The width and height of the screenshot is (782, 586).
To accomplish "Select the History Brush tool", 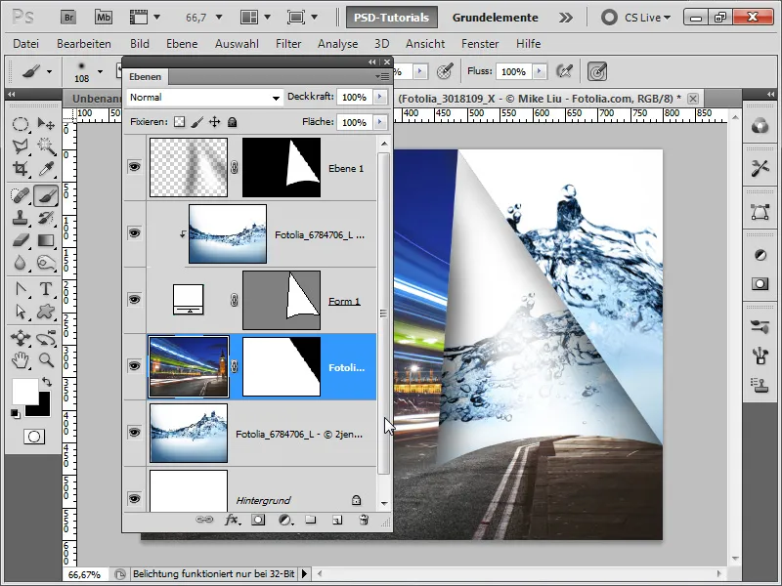I will click(x=46, y=218).
